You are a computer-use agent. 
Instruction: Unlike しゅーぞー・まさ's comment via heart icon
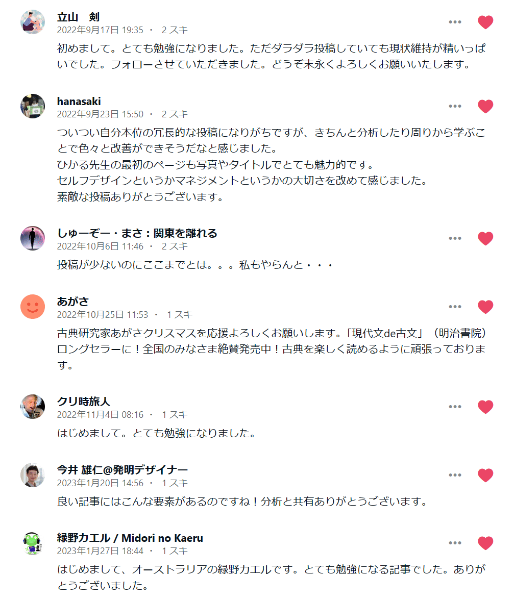click(484, 238)
